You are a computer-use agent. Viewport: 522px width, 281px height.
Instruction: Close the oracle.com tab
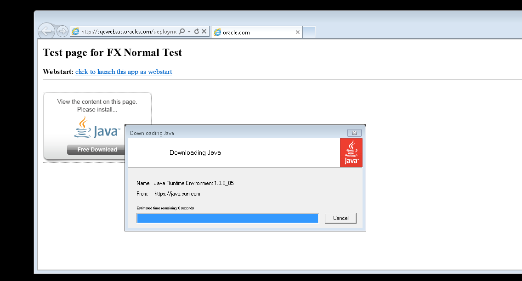pos(297,32)
